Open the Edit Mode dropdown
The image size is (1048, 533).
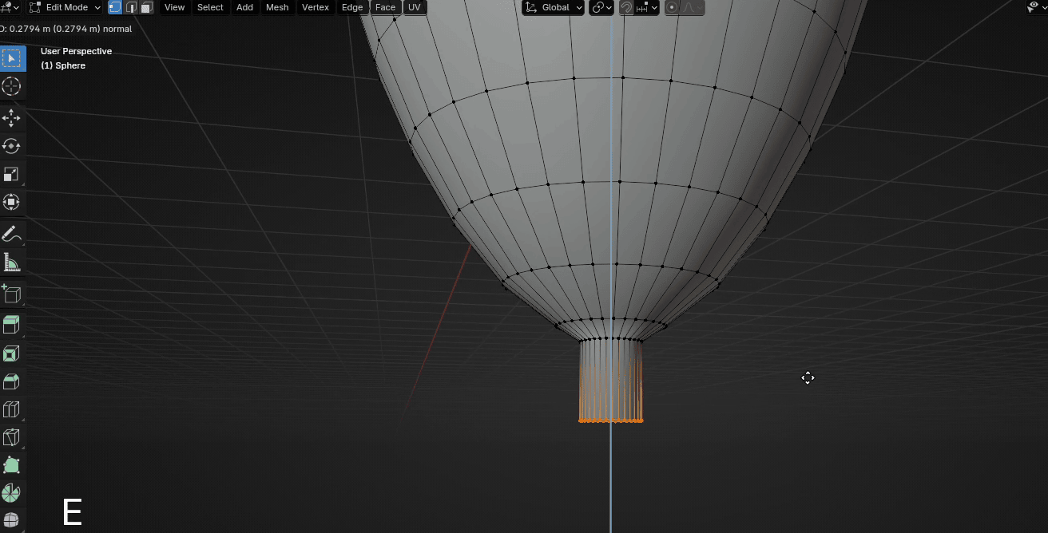point(65,7)
